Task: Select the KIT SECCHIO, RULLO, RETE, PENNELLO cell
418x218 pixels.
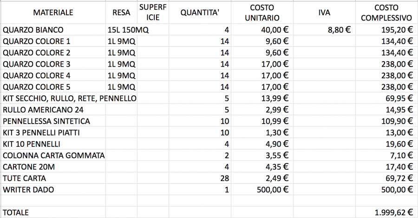Action: (x=69, y=98)
